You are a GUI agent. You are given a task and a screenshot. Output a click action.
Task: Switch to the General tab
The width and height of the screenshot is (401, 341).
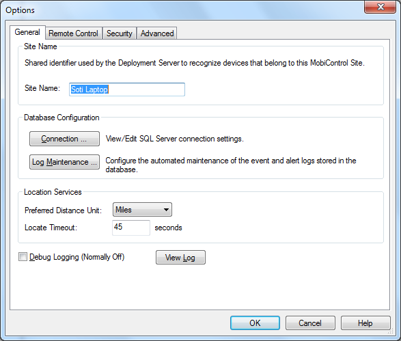[x=27, y=33]
